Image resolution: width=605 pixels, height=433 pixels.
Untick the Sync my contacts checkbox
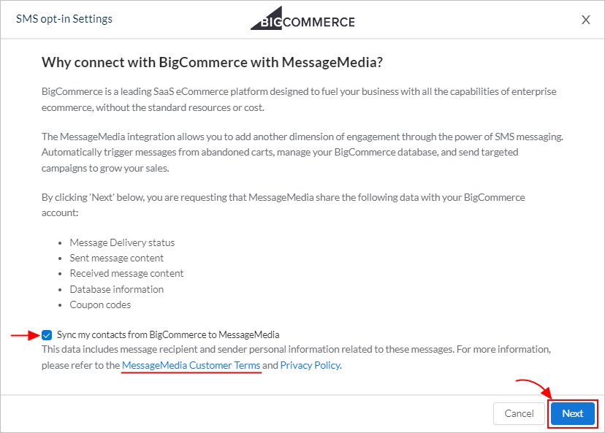coord(47,335)
